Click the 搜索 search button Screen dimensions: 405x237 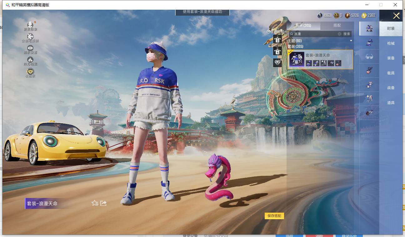point(347,34)
